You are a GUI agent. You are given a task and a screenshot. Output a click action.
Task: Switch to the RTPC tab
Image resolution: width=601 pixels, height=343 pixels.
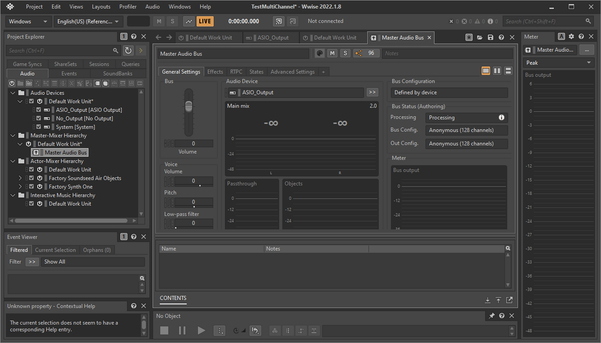[236, 72]
